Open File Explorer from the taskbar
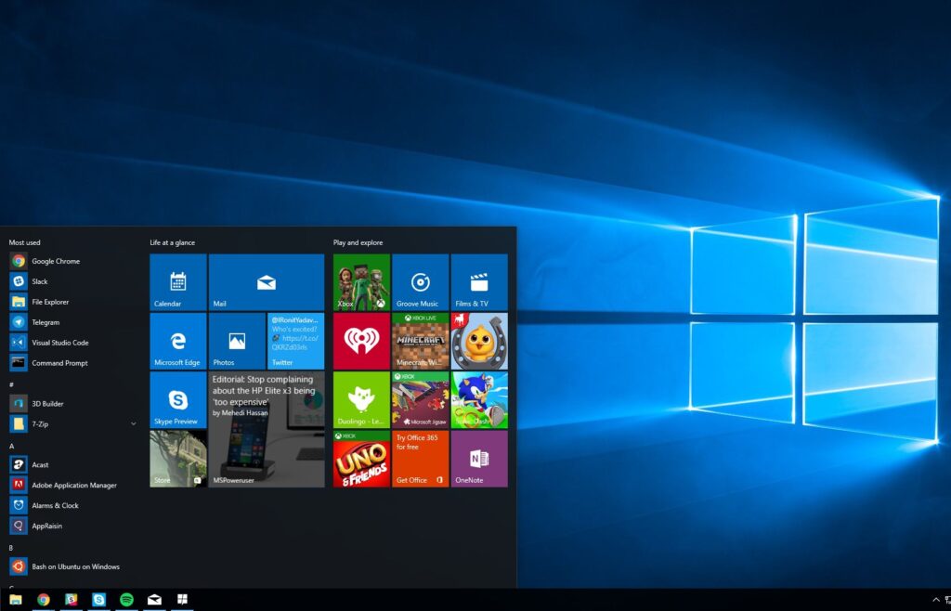 pyautogui.click(x=16, y=600)
